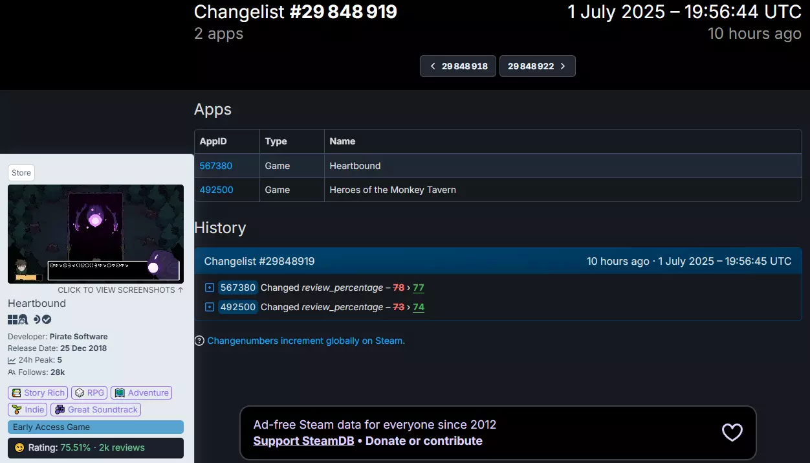Click the Heartbound name cell in Apps table
This screenshot has width=810, height=463.
(x=563, y=166)
